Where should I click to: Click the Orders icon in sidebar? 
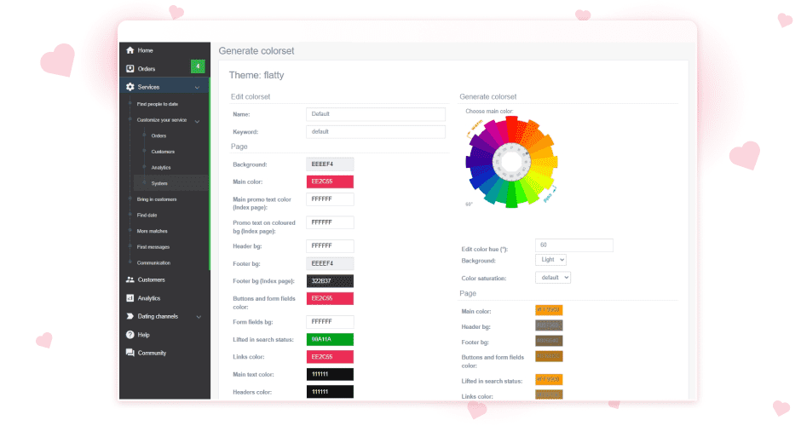(130, 68)
